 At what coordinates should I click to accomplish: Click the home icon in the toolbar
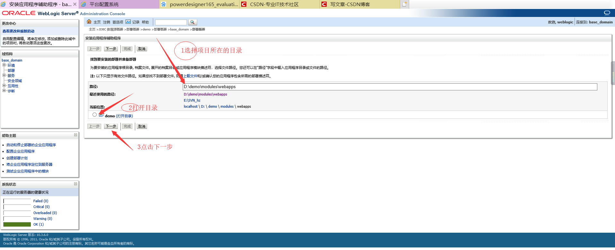(x=89, y=22)
